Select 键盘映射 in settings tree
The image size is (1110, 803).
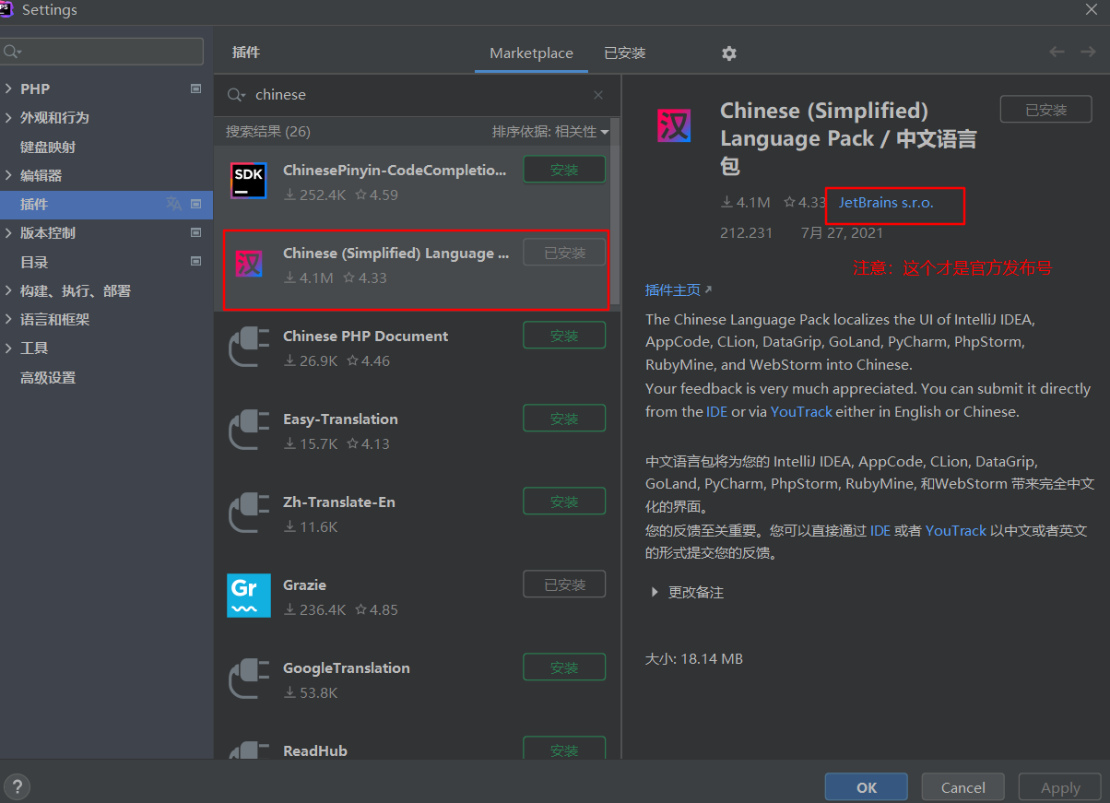click(48, 147)
